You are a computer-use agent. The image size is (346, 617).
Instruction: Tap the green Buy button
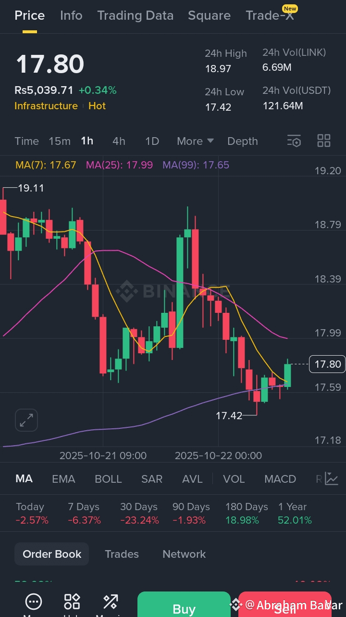pyautogui.click(x=184, y=604)
